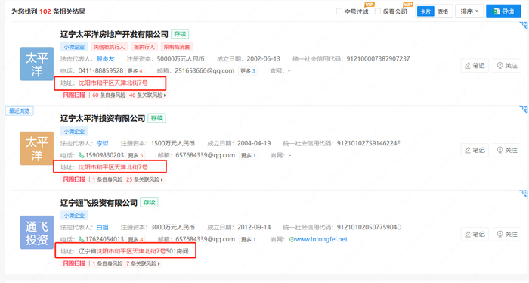Click the phone icon next to 15909830203

pyautogui.click(x=82, y=155)
